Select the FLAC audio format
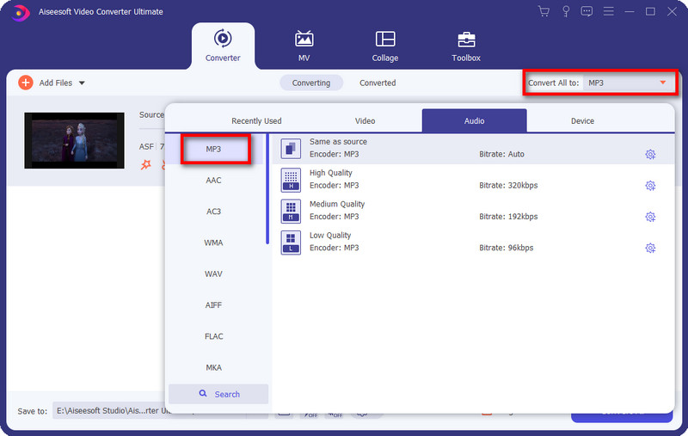688x436 pixels. point(213,336)
